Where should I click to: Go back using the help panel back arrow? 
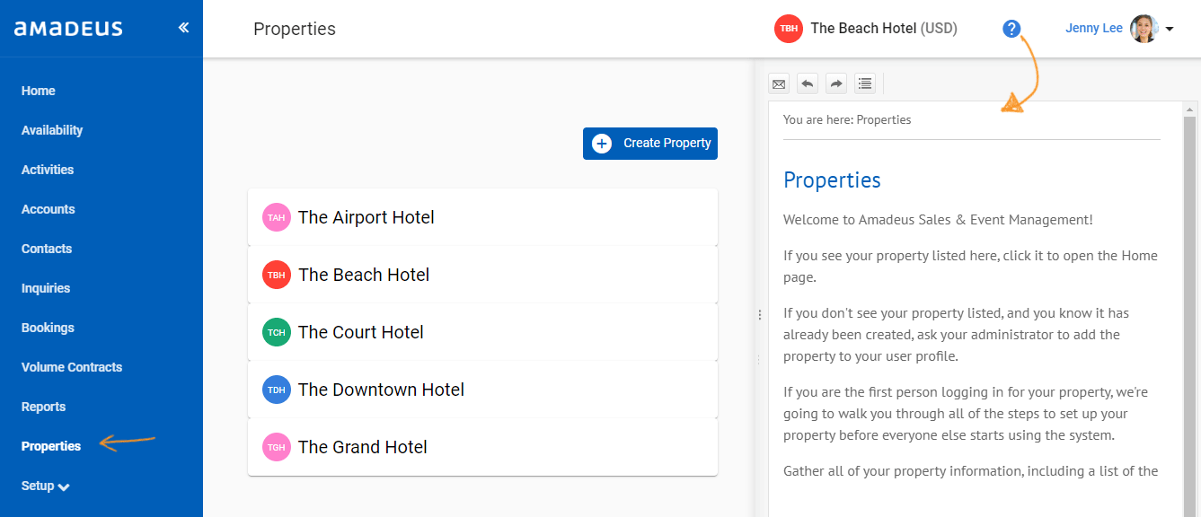(x=808, y=83)
